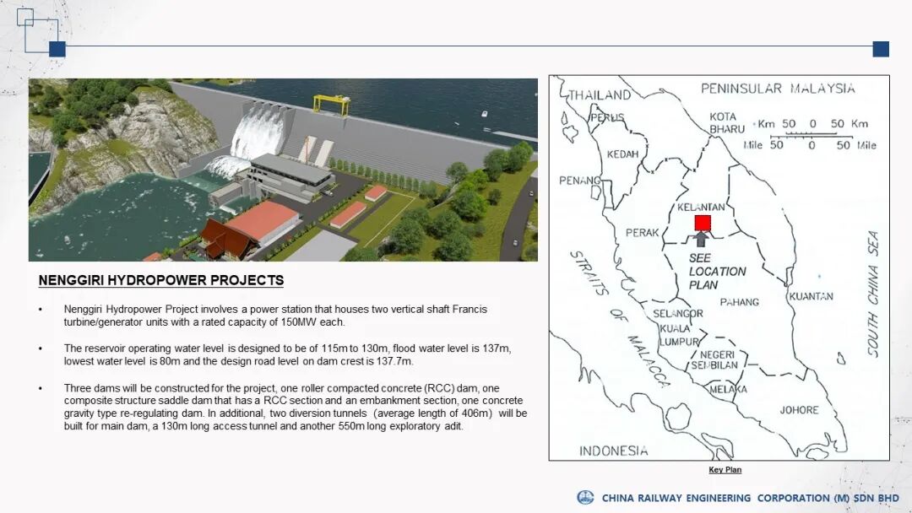This screenshot has width=912, height=513.
Task: Click the Nenggiri Hydropower Projects heading
Action: [x=161, y=281]
